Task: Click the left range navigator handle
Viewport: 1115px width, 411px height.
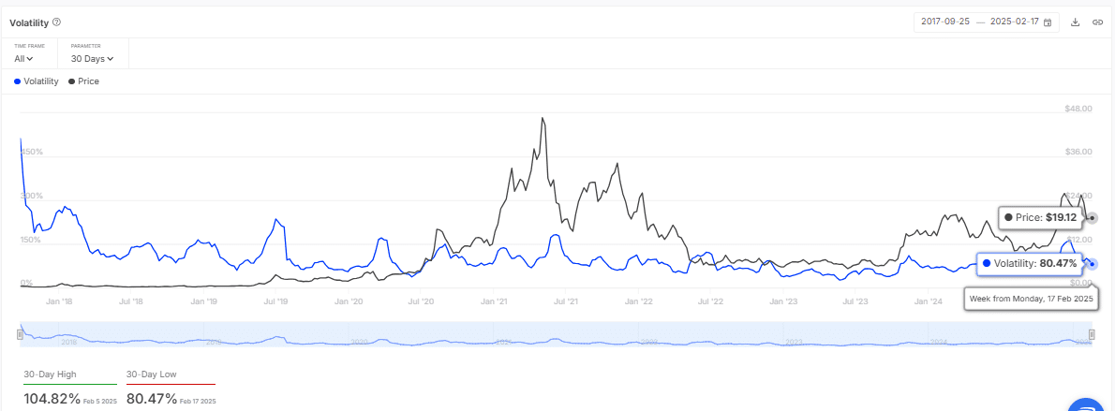Action: tap(22, 334)
